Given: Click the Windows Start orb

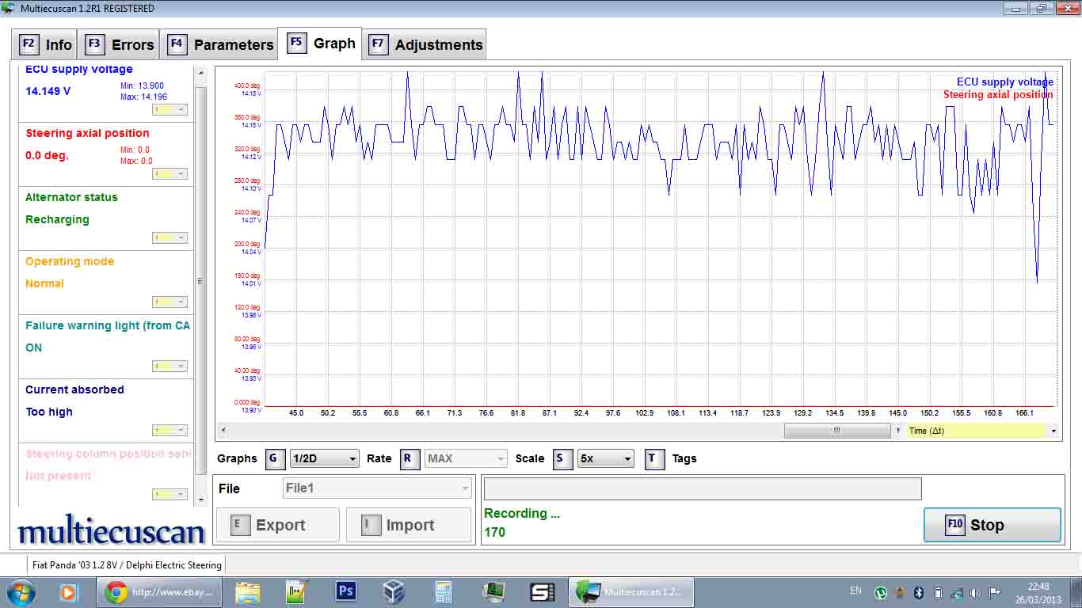Looking at the screenshot, I should click(21, 591).
